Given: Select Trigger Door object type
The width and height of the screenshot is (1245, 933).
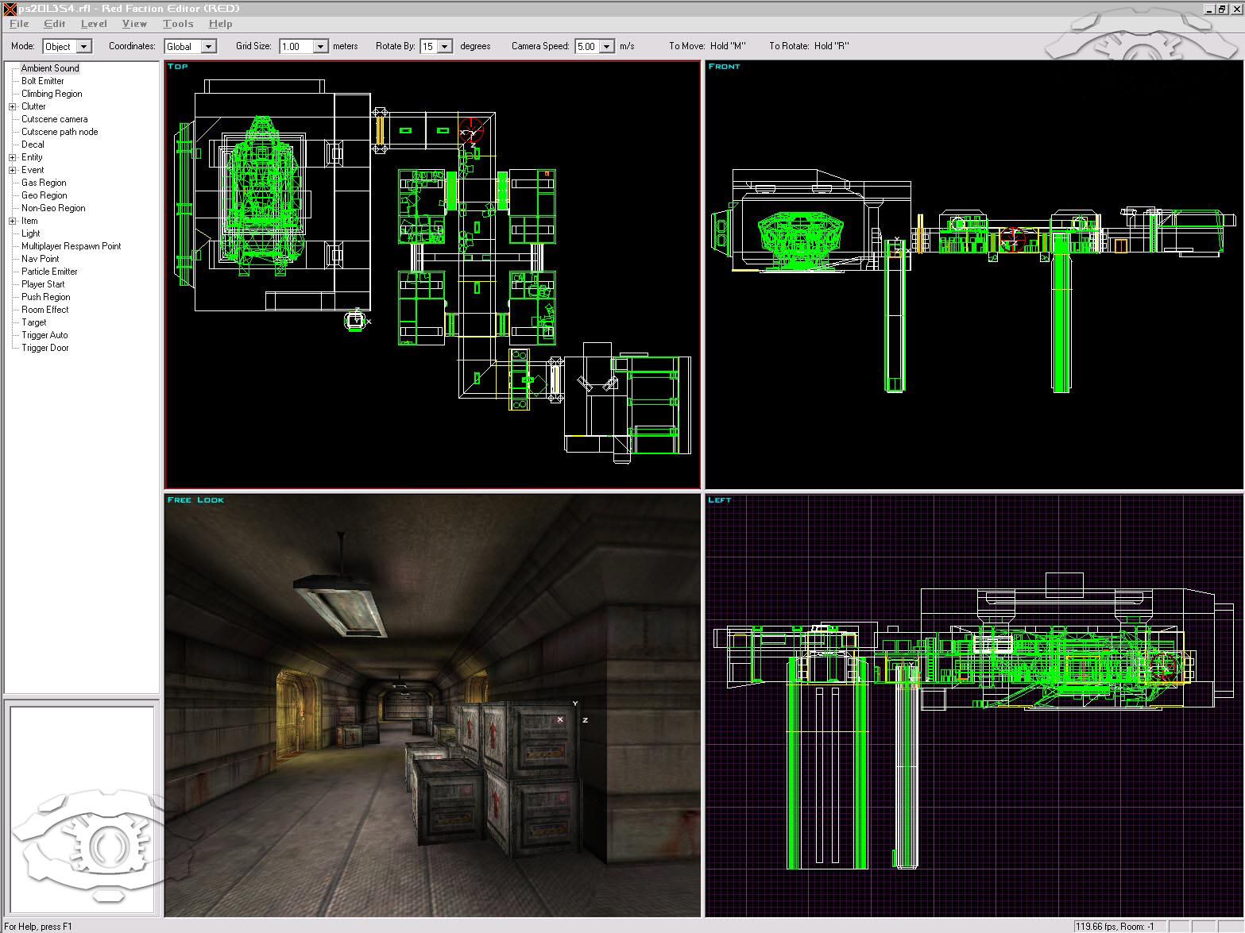Looking at the screenshot, I should pos(44,348).
